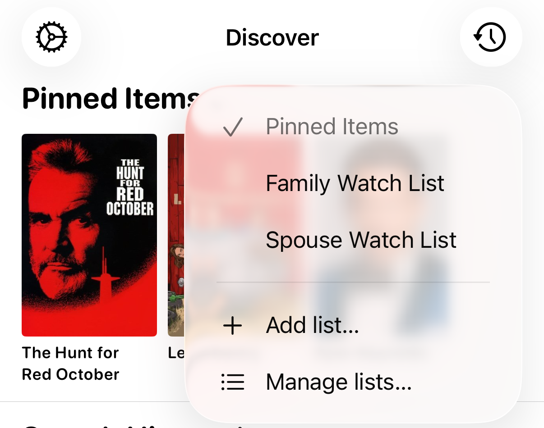Open The Hunt for Red October poster
This screenshot has height=428, width=544.
pos(89,234)
